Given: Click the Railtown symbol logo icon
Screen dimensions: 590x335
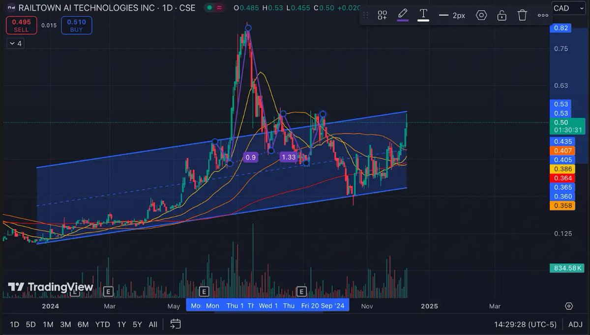Looking at the screenshot, I should (x=10, y=8).
